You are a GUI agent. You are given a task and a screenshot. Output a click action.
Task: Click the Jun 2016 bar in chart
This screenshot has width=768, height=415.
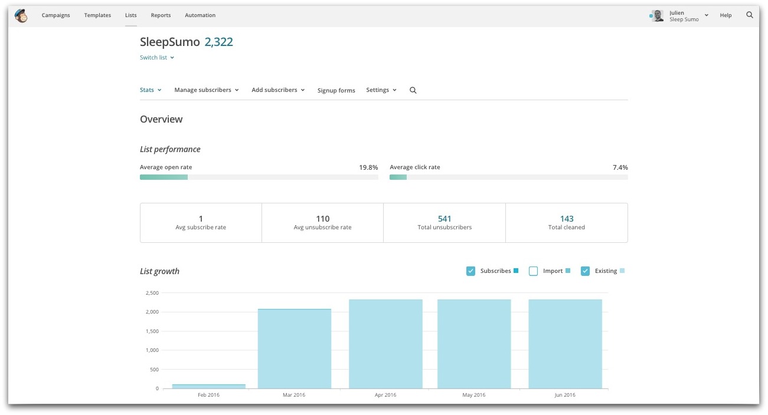tap(566, 344)
